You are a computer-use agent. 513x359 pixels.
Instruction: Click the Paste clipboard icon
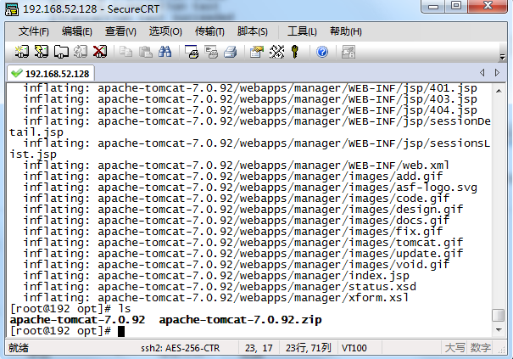[146, 52]
